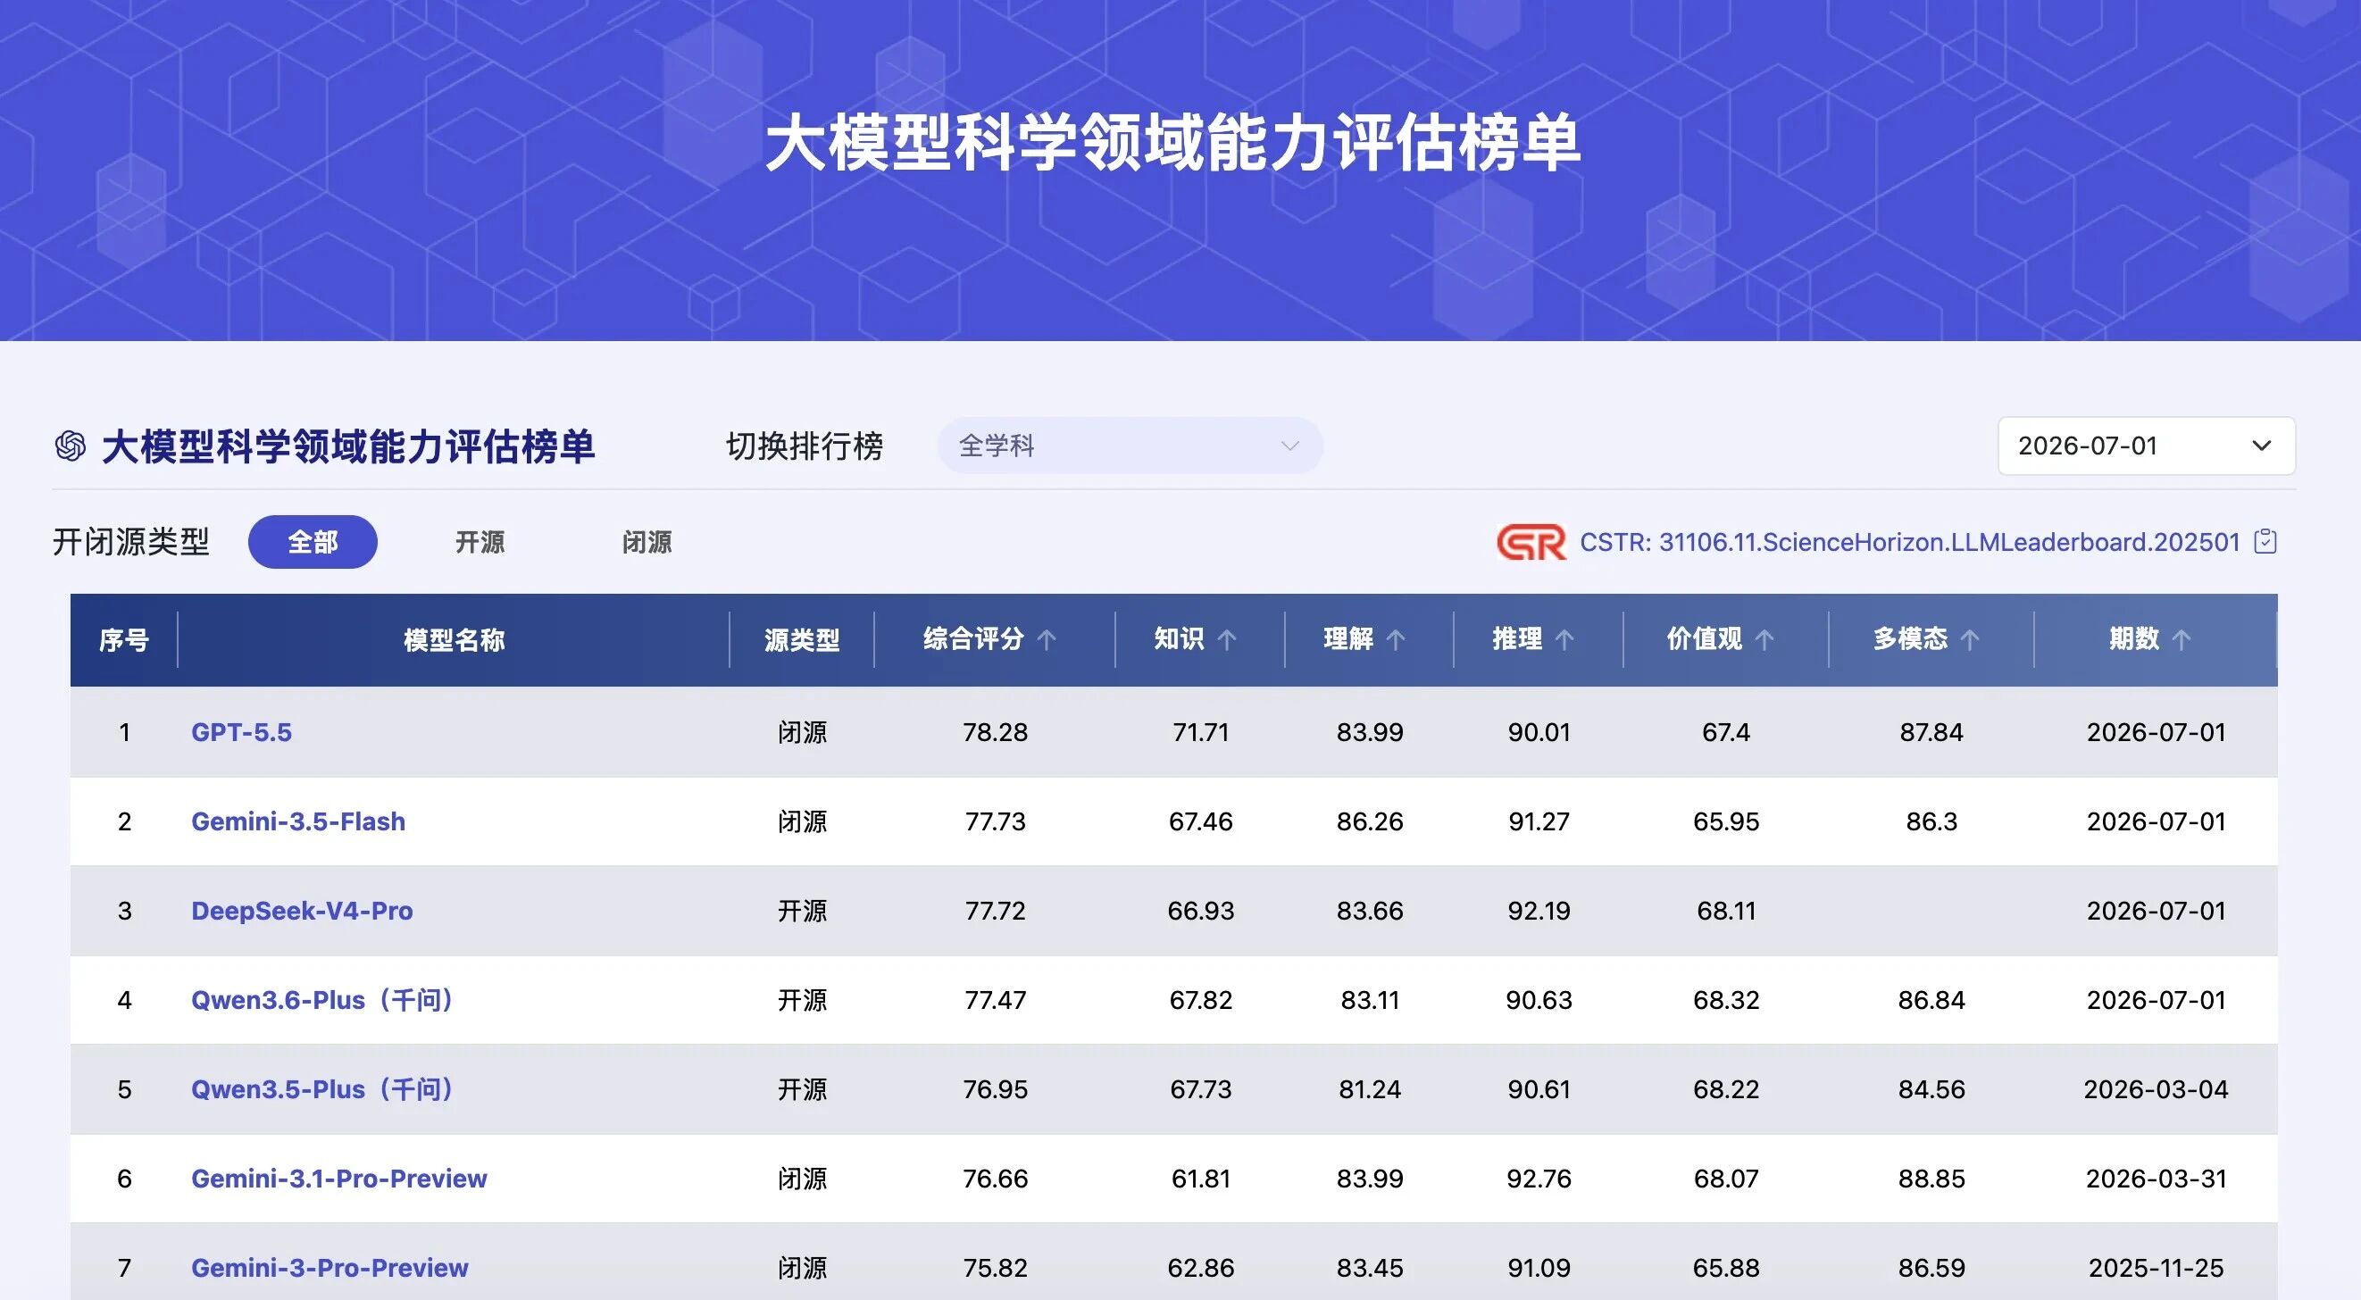Click the 闭源 source type of GPT-5.5
This screenshot has height=1300, width=2361.
[802, 732]
